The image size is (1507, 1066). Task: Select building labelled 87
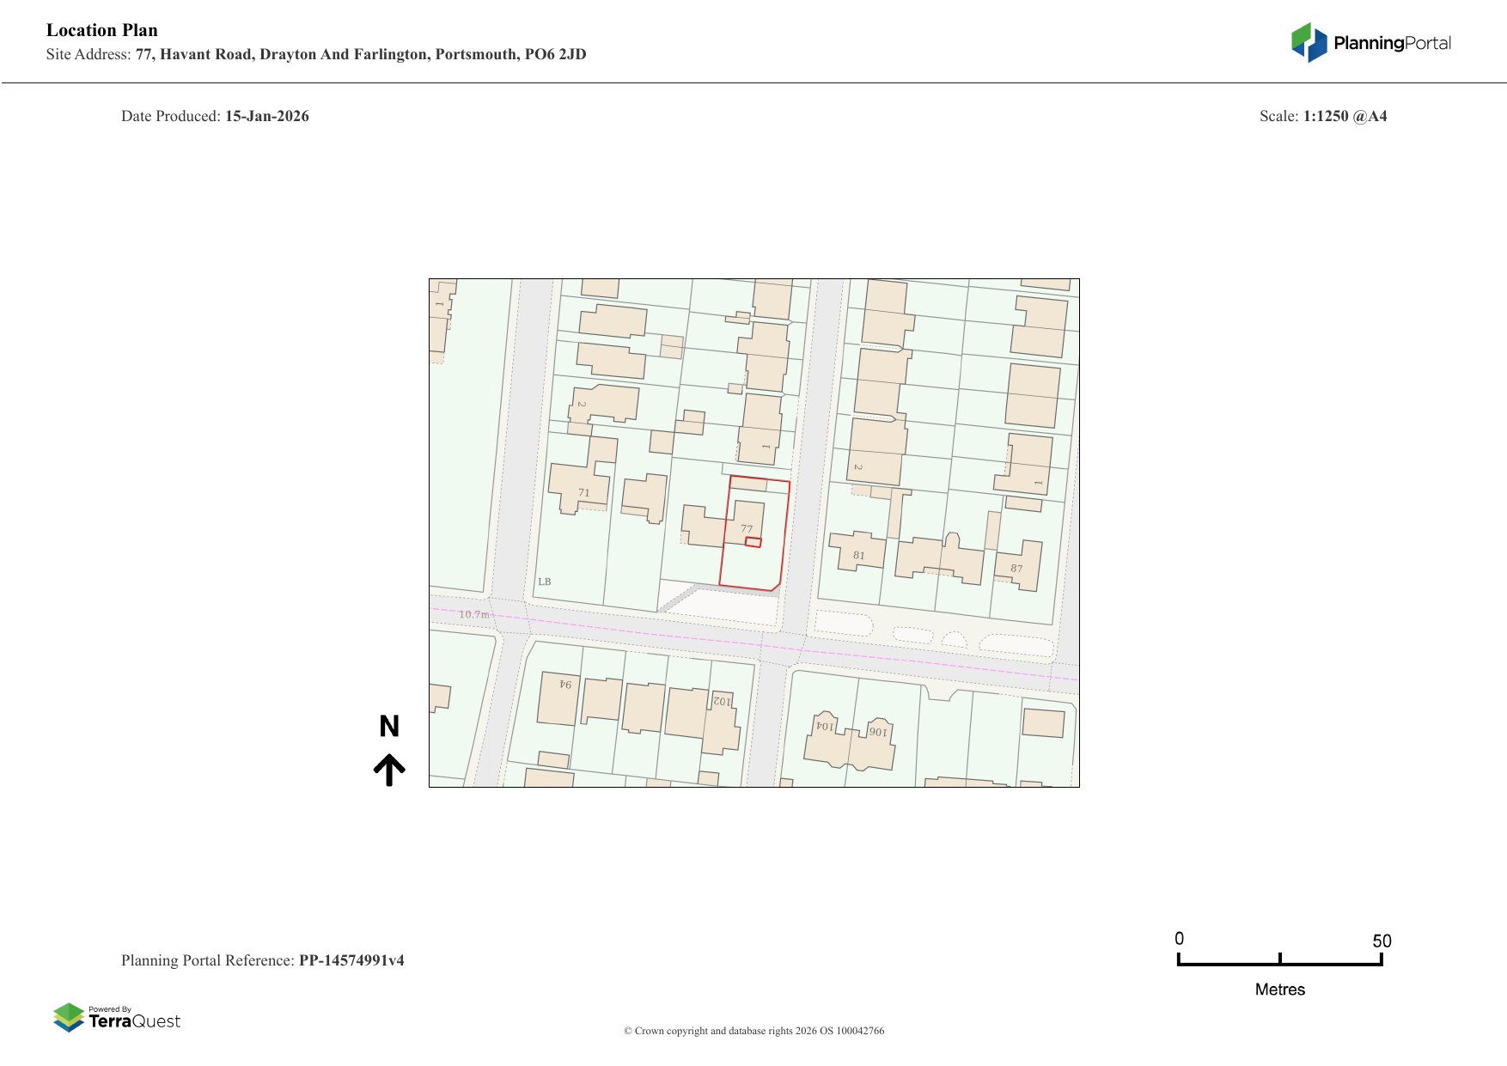1017,568
